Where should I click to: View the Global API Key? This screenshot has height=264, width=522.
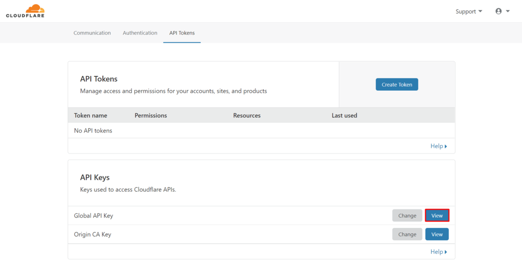click(x=437, y=216)
